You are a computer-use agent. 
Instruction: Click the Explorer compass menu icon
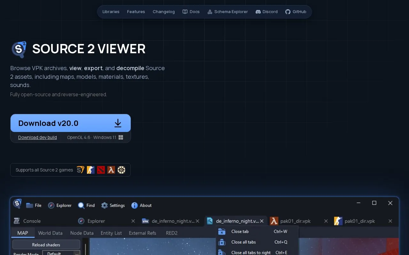point(51,205)
